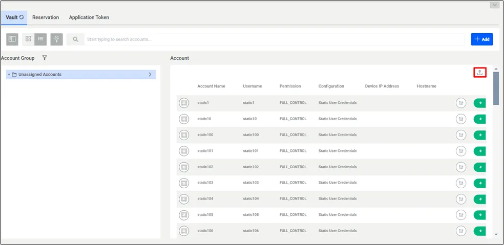Click the vault icon for static102
The image size is (504, 245).
tap(184, 167)
